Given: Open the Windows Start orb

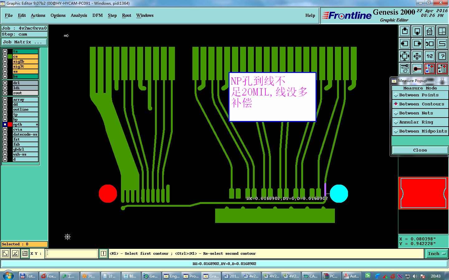Looking at the screenshot, I should coord(8,276).
